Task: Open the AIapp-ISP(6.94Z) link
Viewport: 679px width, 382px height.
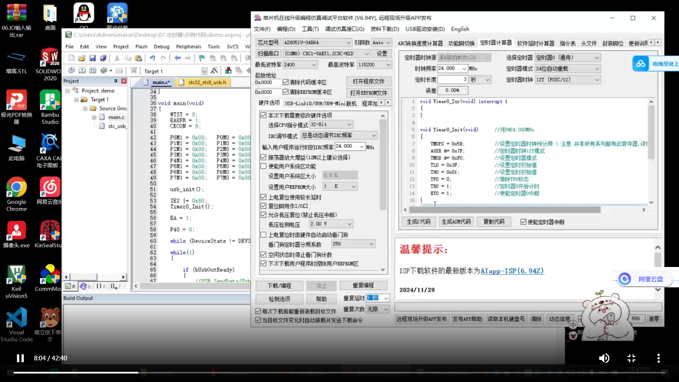Action: coord(512,271)
